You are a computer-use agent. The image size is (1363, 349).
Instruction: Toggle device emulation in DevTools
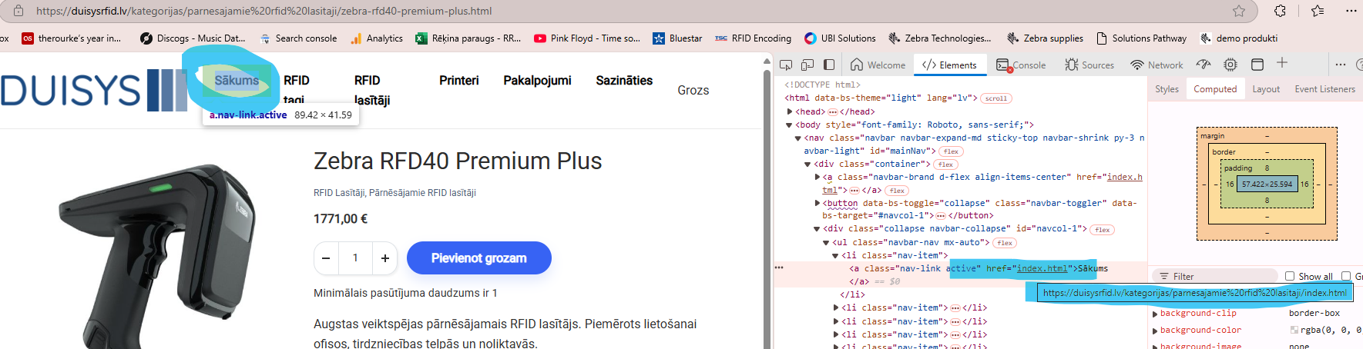click(x=807, y=65)
